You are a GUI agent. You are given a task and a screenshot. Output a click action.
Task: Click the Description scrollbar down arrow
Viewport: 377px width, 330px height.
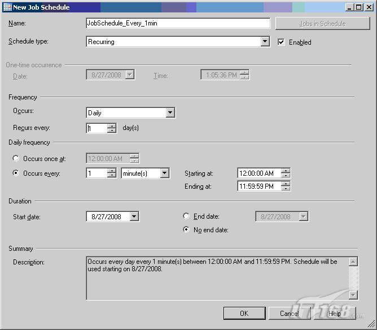point(353,295)
